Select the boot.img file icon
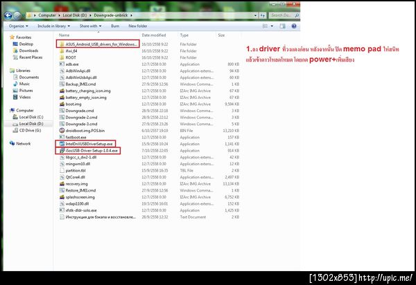 62,104
